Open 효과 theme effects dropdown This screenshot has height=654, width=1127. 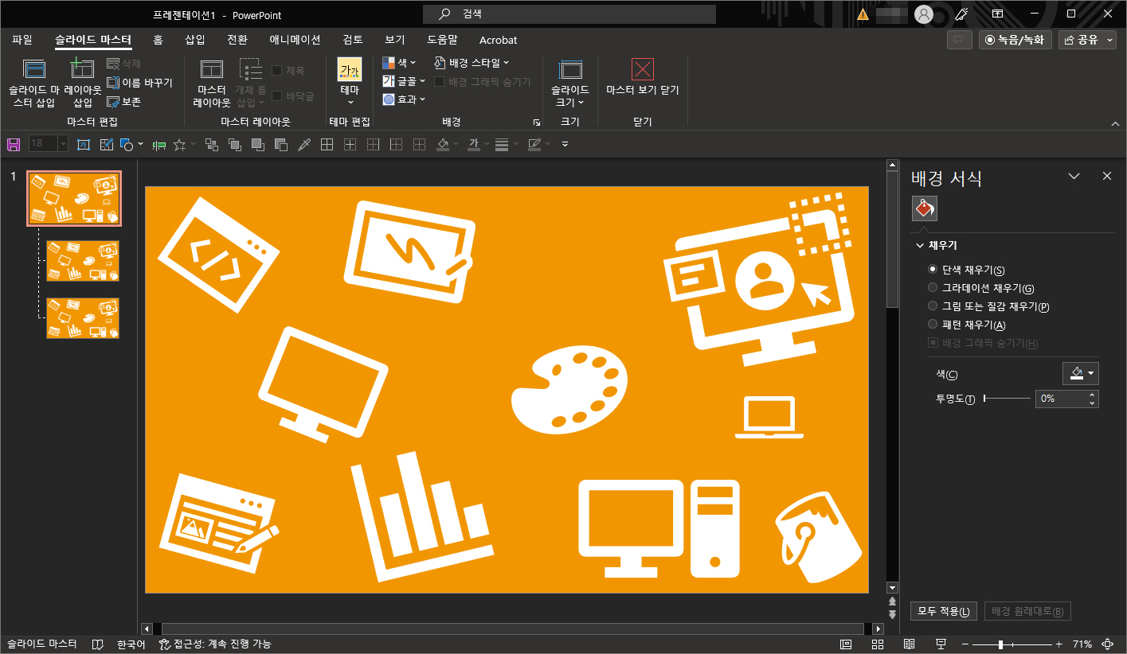pos(404,99)
